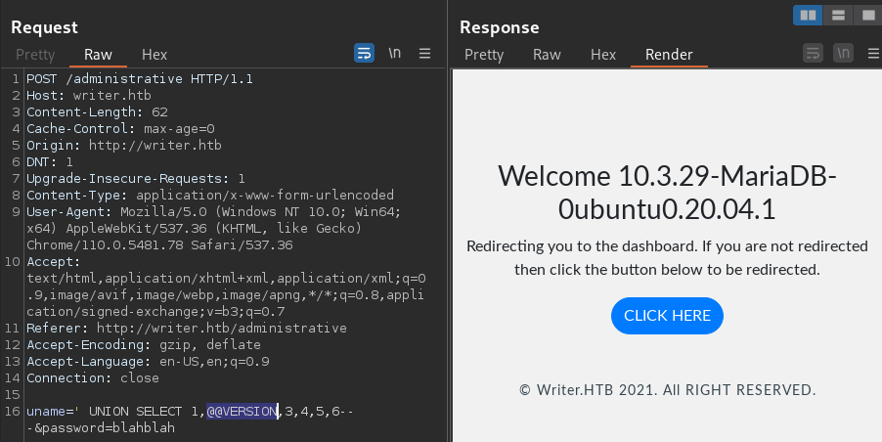
Task: Click the Accept-Language header line
Action: tap(148, 361)
